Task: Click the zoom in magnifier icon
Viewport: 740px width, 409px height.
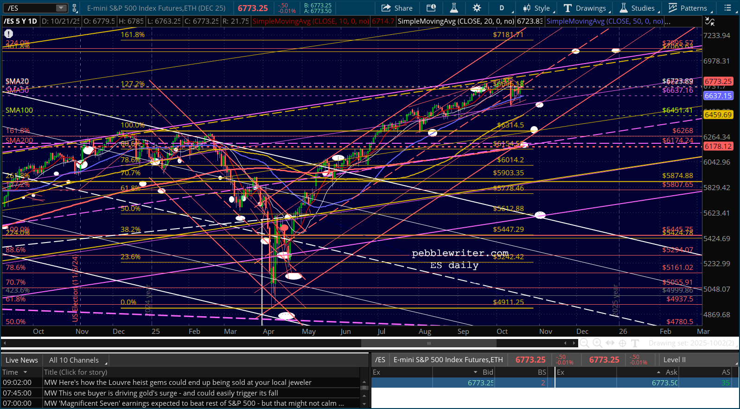Action: click(597, 343)
